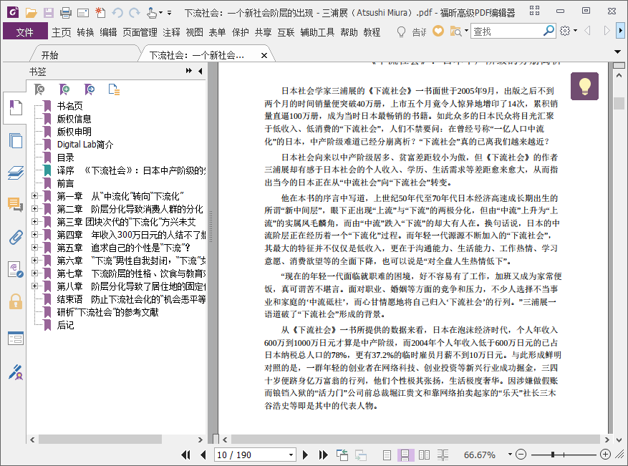Expand 第一章 bookmark node

click(35, 195)
